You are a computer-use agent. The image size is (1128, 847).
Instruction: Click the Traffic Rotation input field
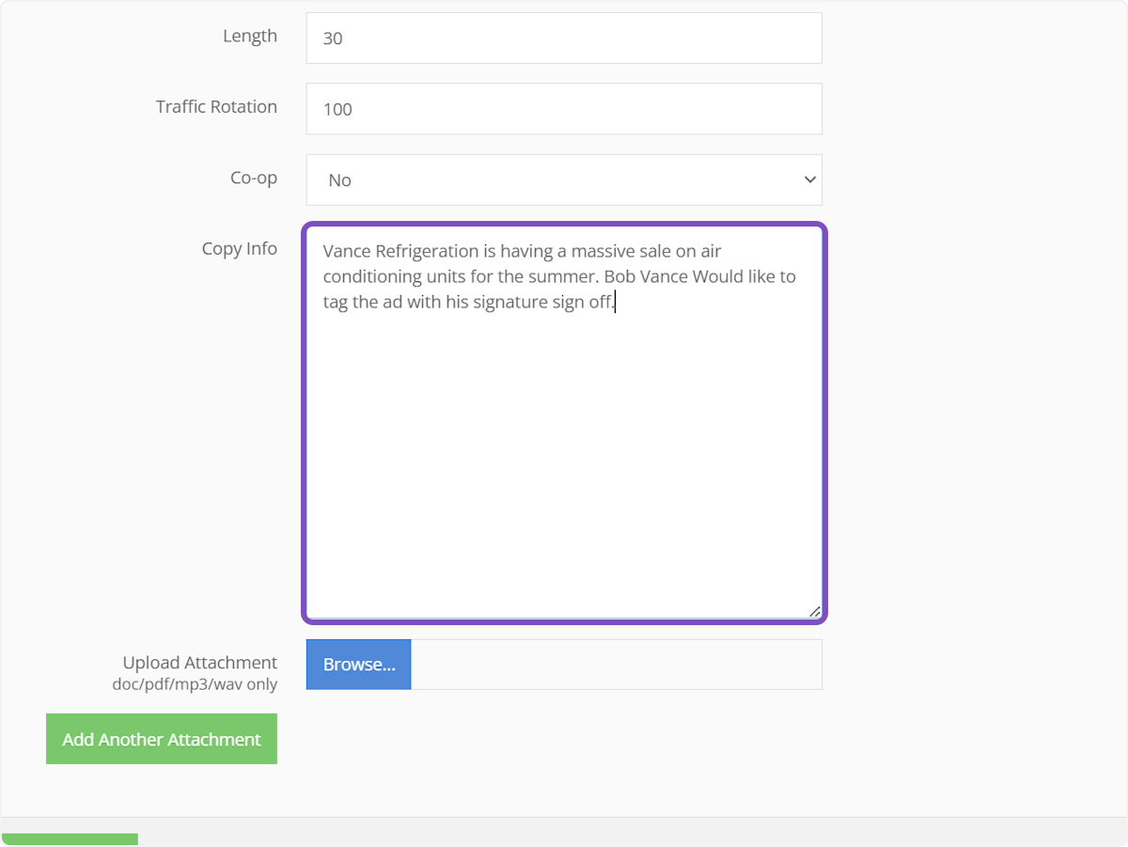[x=564, y=109]
